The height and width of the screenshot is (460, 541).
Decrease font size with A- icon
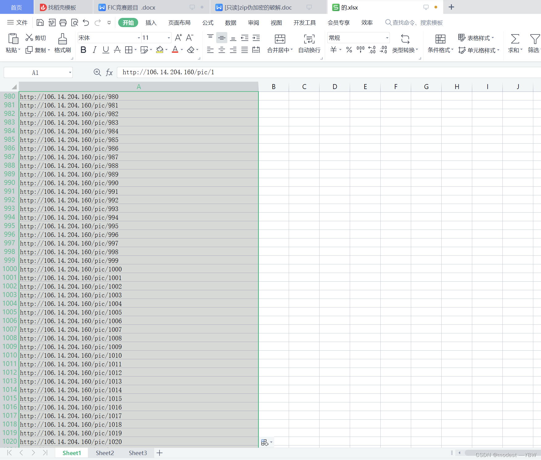coord(190,38)
